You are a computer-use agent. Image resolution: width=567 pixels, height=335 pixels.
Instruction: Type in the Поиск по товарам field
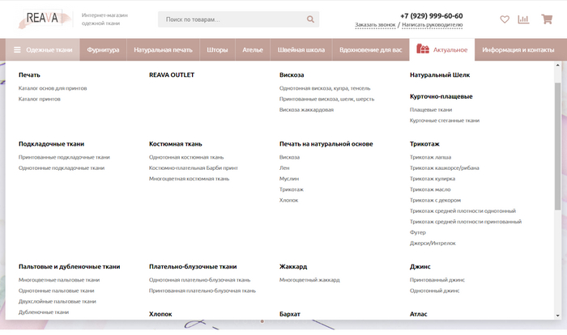(x=231, y=19)
